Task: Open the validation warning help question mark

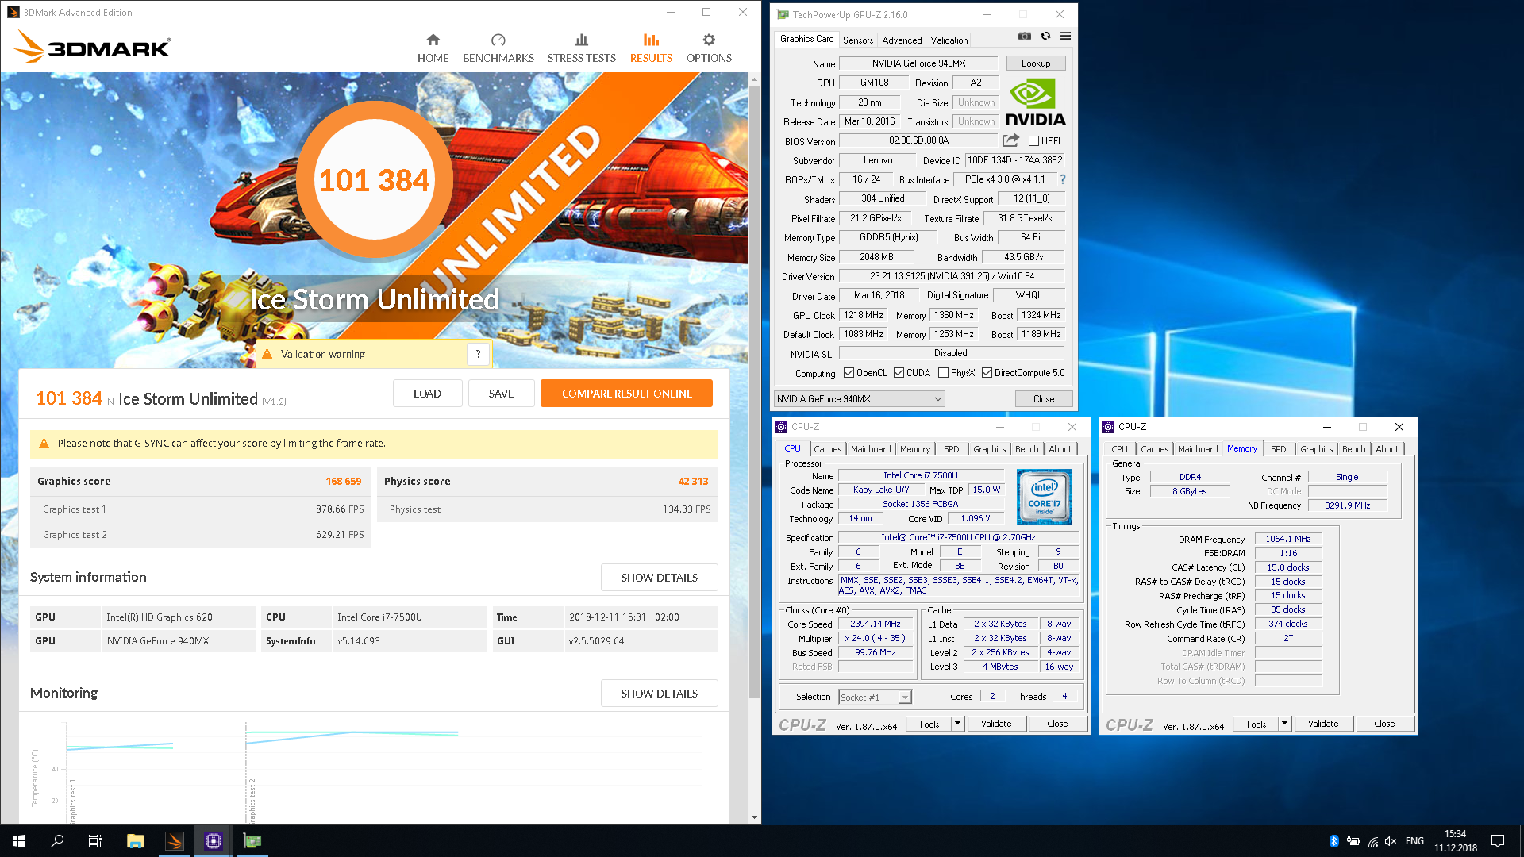Action: tap(478, 354)
